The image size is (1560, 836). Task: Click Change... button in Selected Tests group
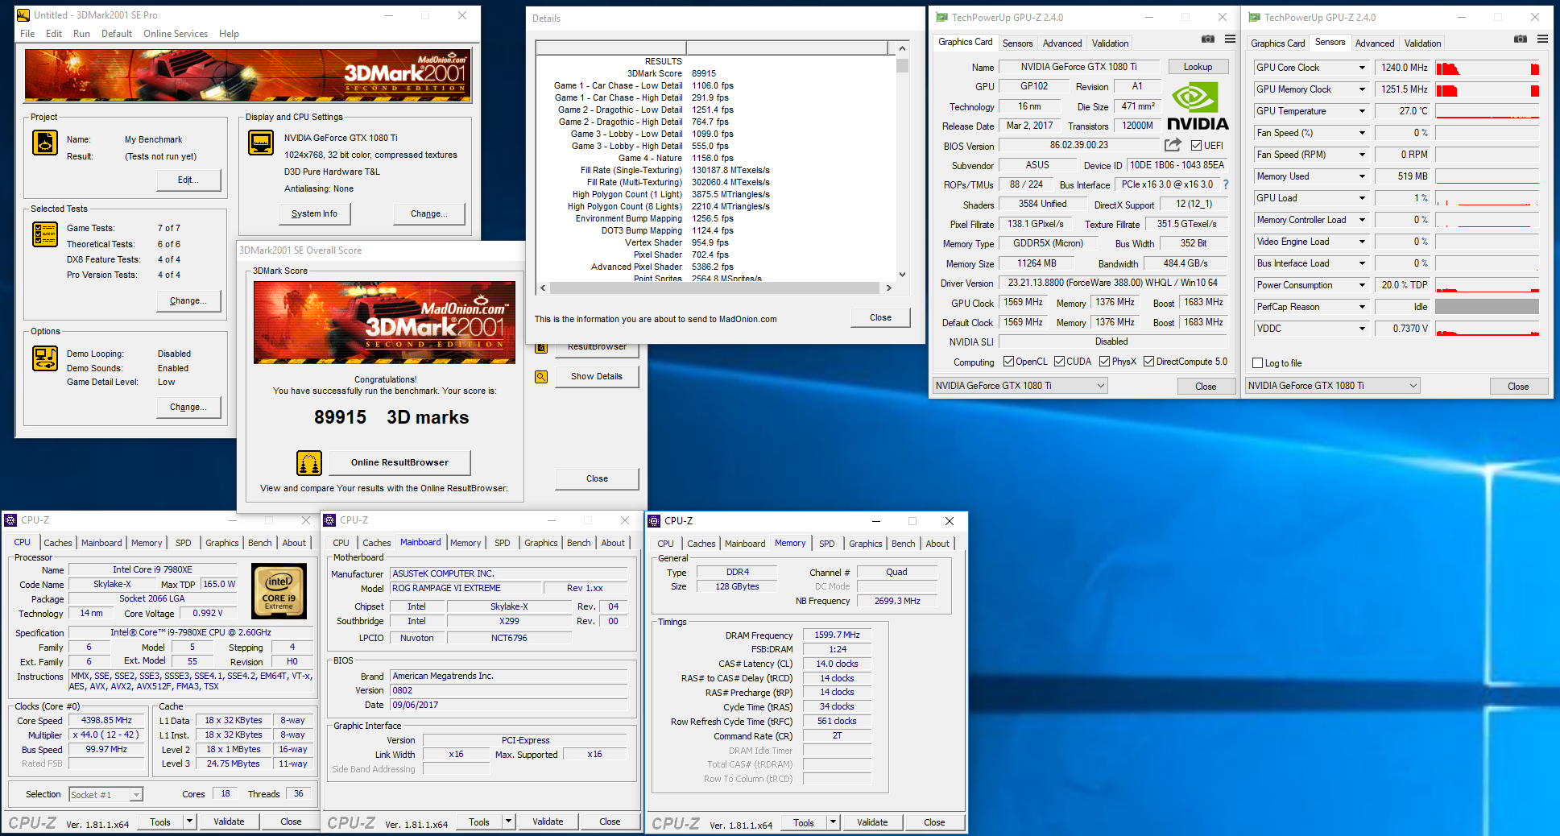[x=188, y=300]
